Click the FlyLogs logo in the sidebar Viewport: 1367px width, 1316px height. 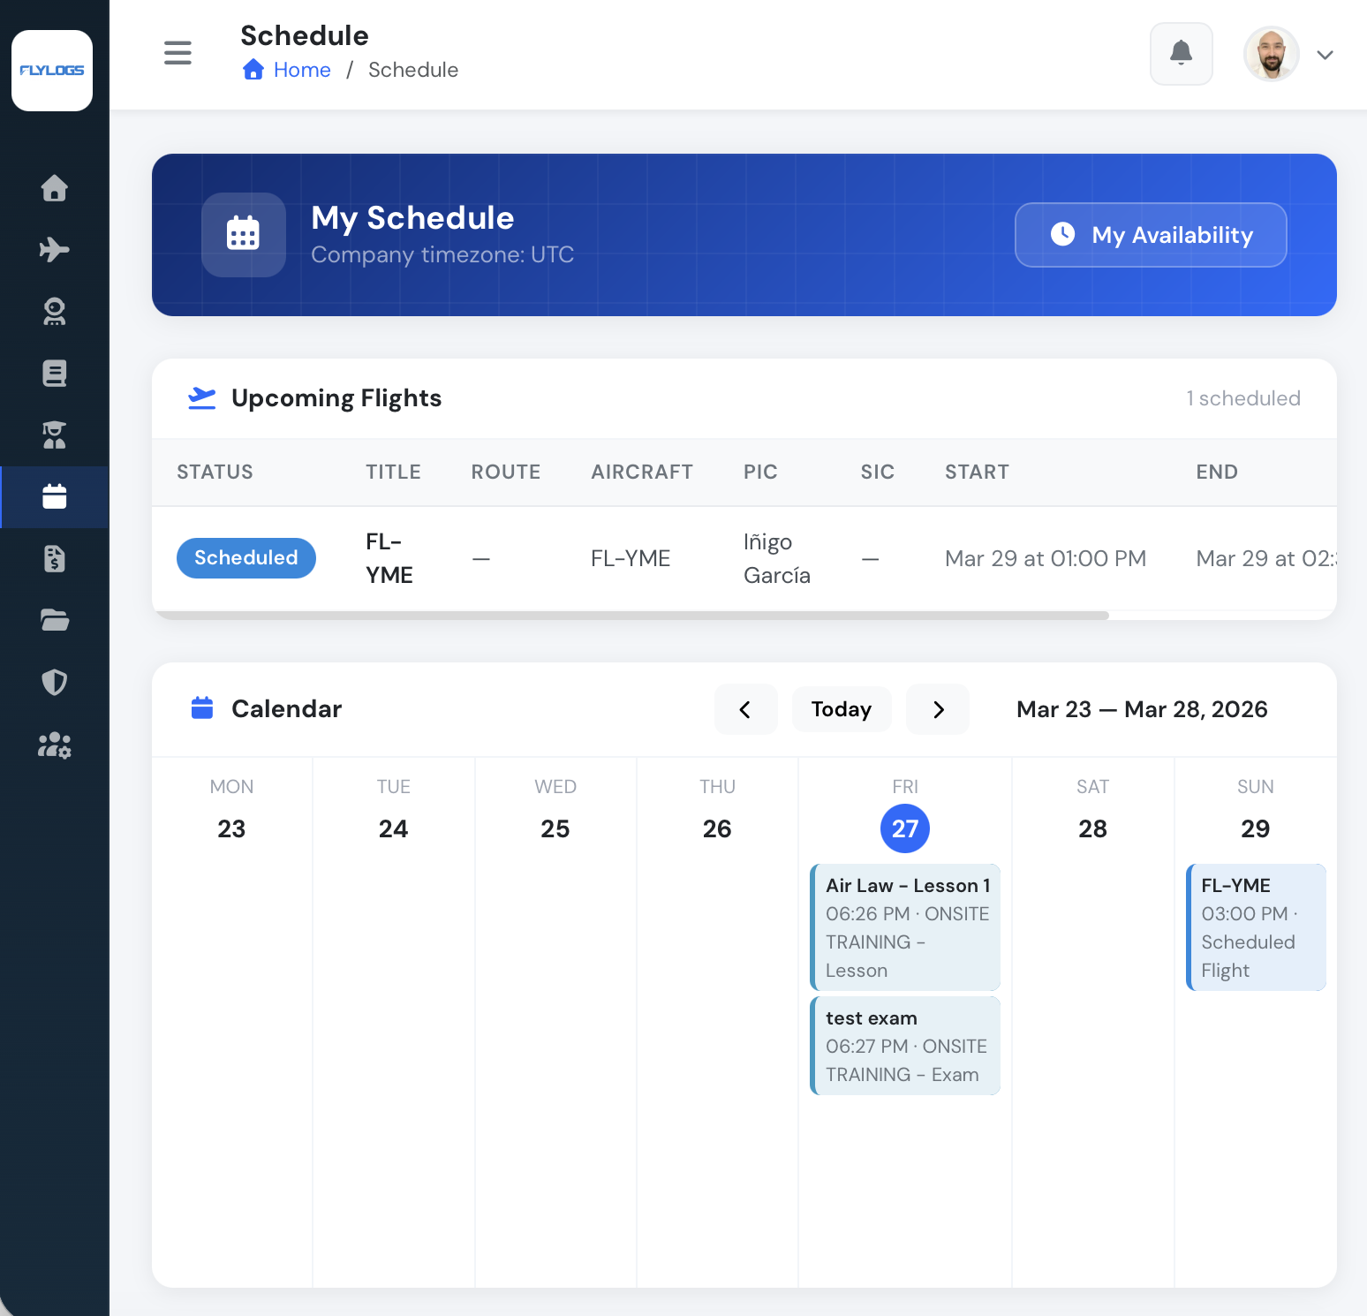(x=52, y=71)
